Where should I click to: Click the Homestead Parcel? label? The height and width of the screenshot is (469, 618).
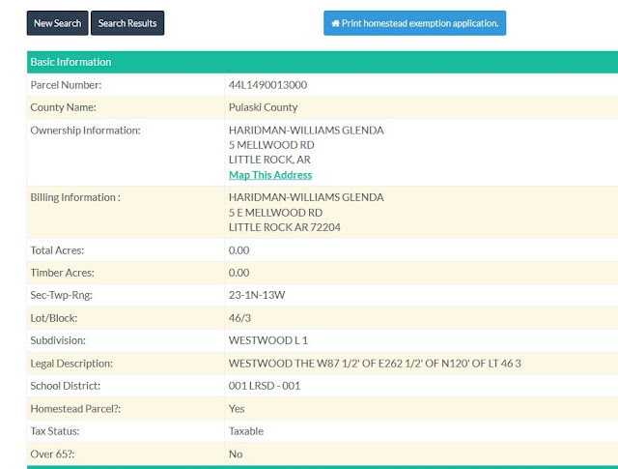point(75,409)
